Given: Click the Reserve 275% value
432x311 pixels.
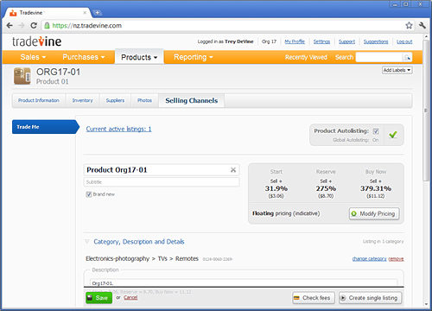Looking at the screenshot, I should pyautogui.click(x=326, y=188).
